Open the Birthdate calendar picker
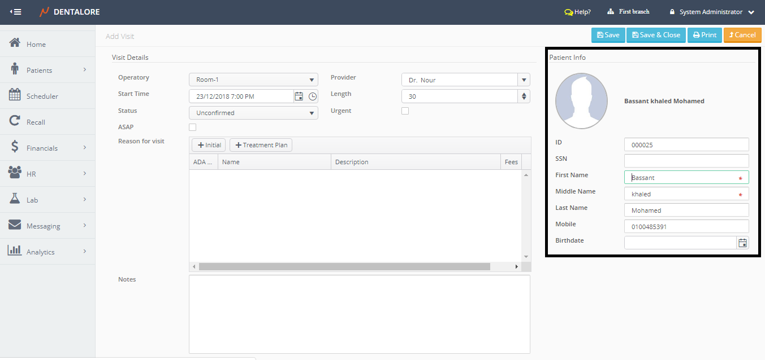The image size is (765, 360). click(742, 243)
